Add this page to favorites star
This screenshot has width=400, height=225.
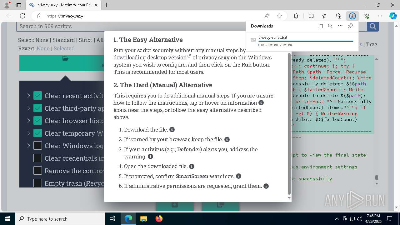(279, 16)
